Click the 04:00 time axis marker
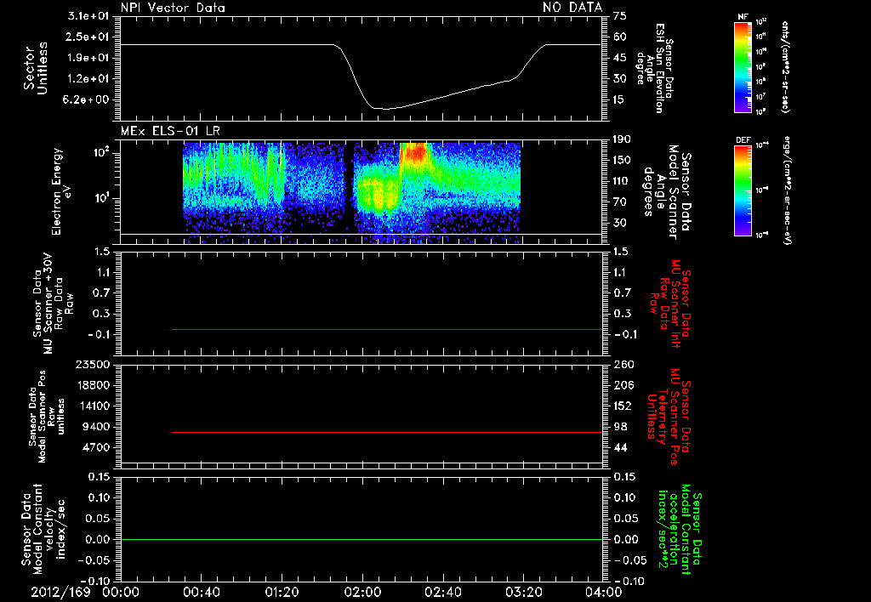This screenshot has height=602, width=871. 603,592
